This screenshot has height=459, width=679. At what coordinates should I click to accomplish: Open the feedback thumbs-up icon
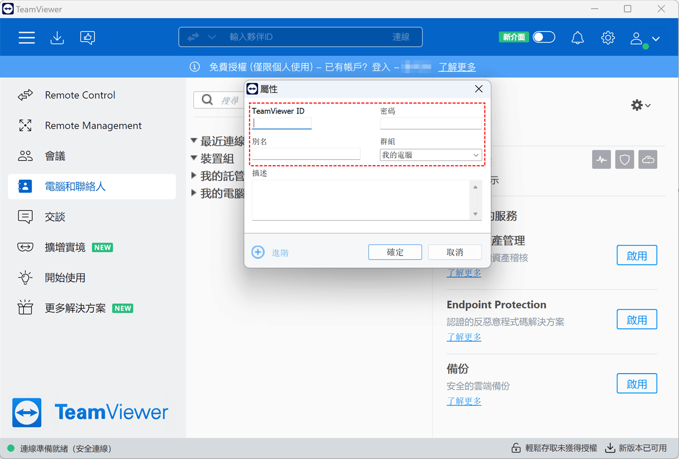pyautogui.click(x=88, y=37)
